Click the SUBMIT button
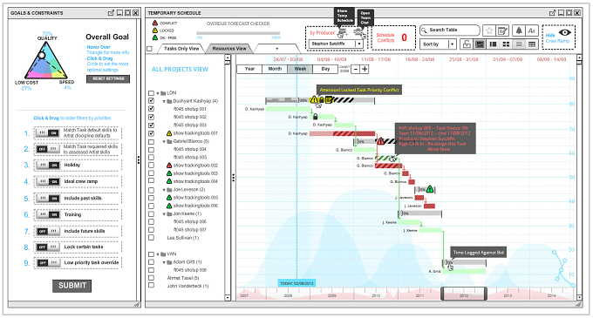This screenshot has height=318, width=593. (72, 286)
